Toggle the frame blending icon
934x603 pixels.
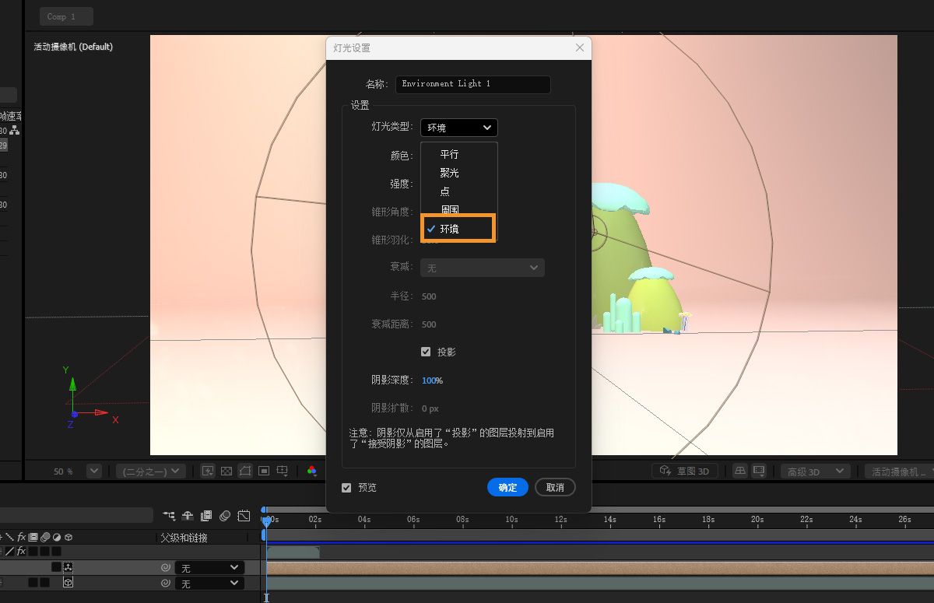click(205, 516)
